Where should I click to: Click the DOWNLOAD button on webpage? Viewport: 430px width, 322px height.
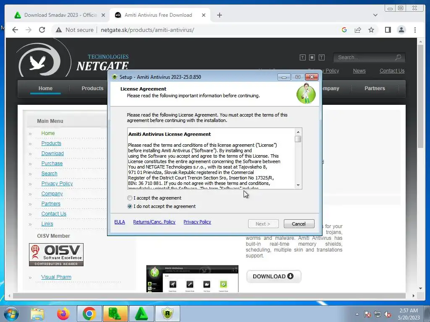(x=273, y=276)
